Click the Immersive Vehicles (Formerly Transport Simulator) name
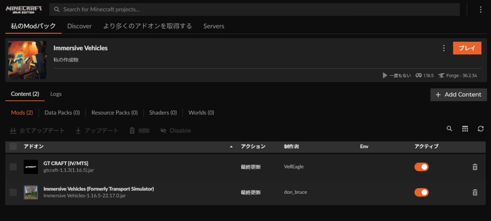The width and height of the screenshot is (491, 221). click(x=99, y=189)
